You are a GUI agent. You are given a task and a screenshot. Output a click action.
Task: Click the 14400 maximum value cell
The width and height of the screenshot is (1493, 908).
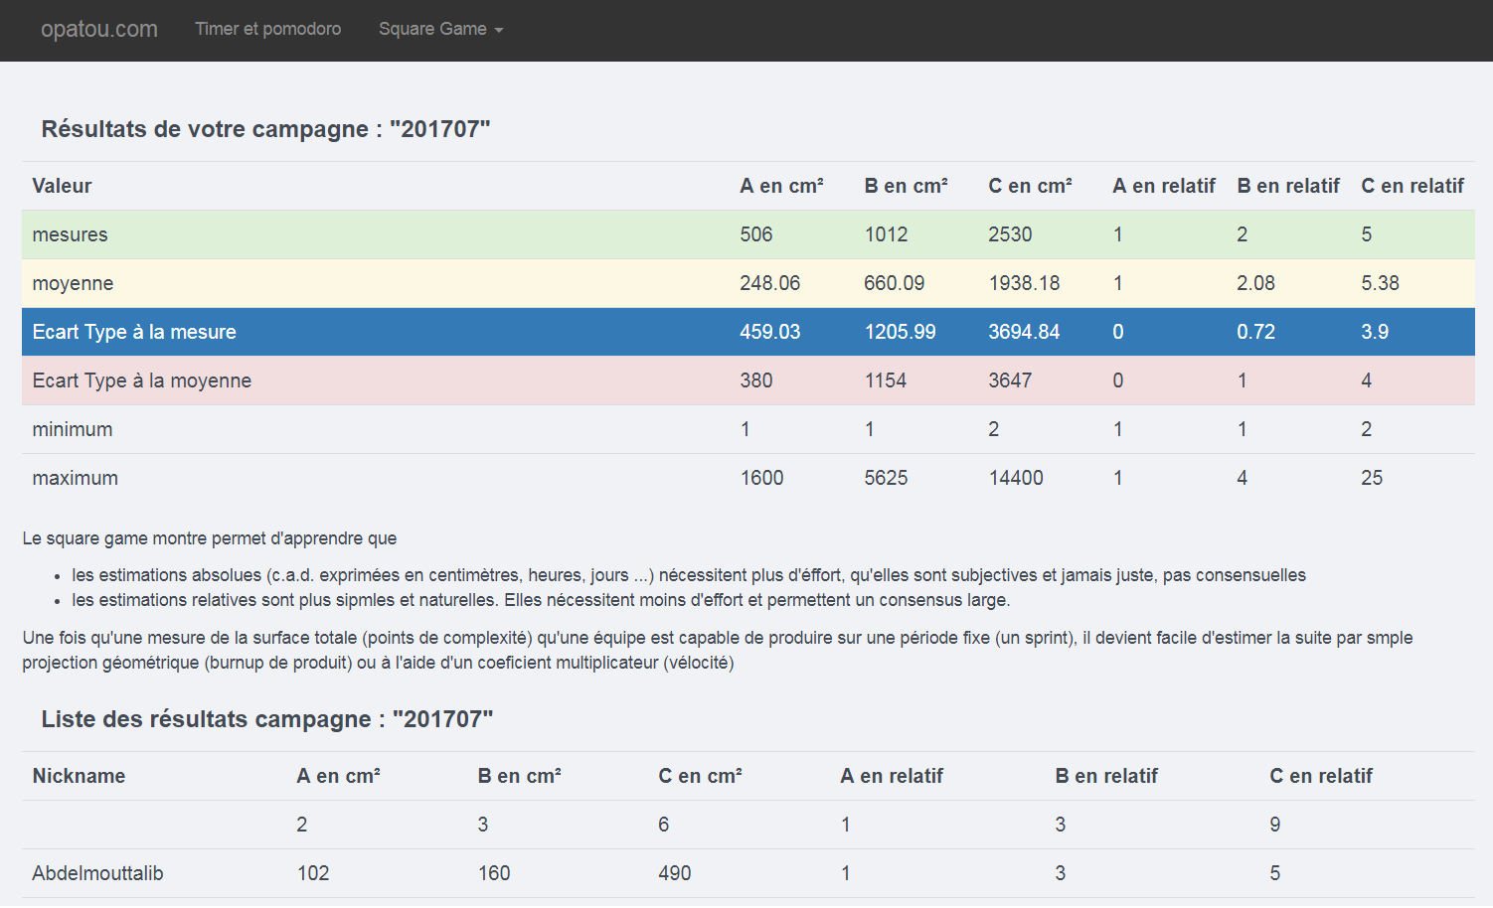[1015, 478]
